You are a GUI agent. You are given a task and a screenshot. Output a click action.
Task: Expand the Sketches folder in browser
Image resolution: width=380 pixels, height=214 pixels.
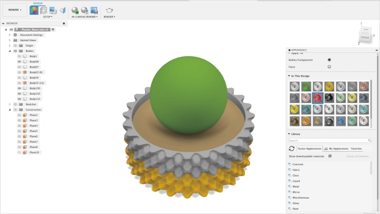pyautogui.click(x=9, y=105)
